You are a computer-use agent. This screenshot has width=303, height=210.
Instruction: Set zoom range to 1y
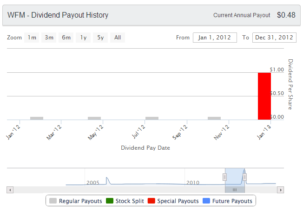click(83, 38)
